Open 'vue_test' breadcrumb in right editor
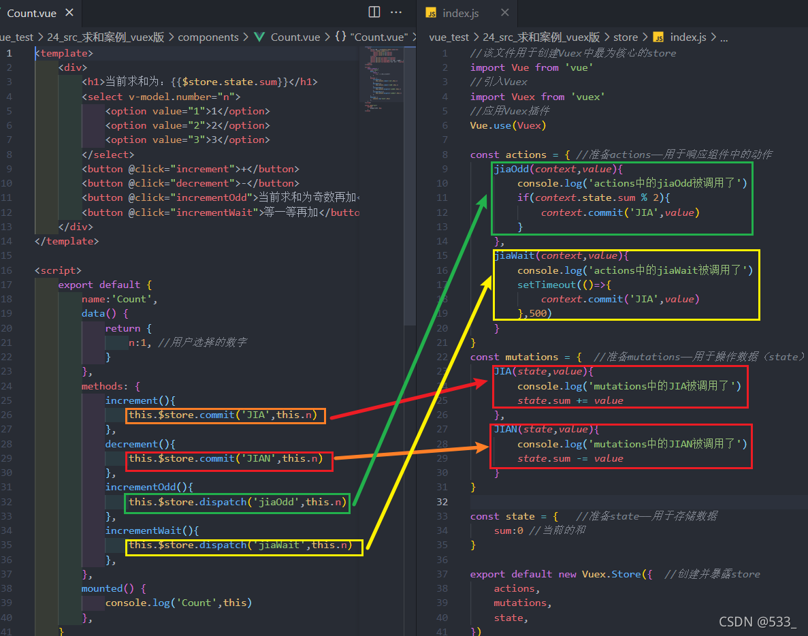The image size is (808, 636). pos(449,37)
